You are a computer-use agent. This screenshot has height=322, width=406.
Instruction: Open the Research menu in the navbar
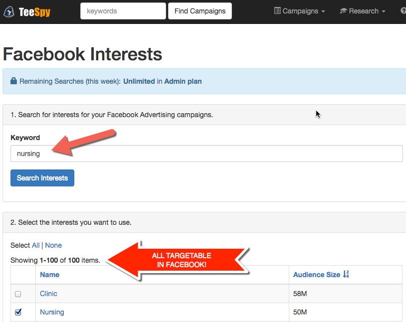[x=363, y=11]
